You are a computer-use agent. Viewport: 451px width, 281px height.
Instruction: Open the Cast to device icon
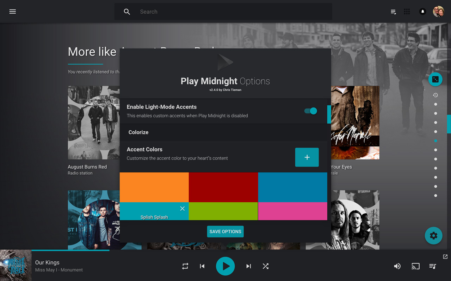click(x=416, y=266)
